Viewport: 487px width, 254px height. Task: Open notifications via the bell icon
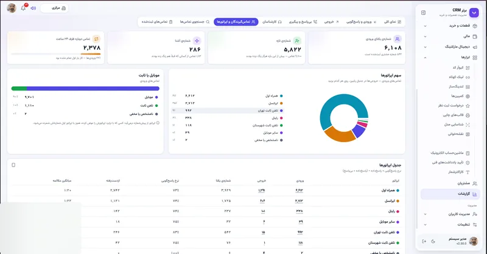(x=23, y=8)
